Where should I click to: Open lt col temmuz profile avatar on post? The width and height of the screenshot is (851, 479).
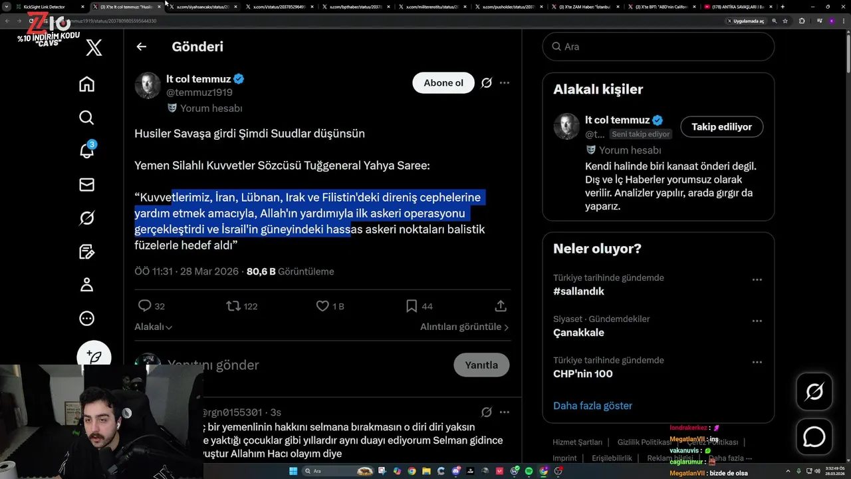point(148,85)
